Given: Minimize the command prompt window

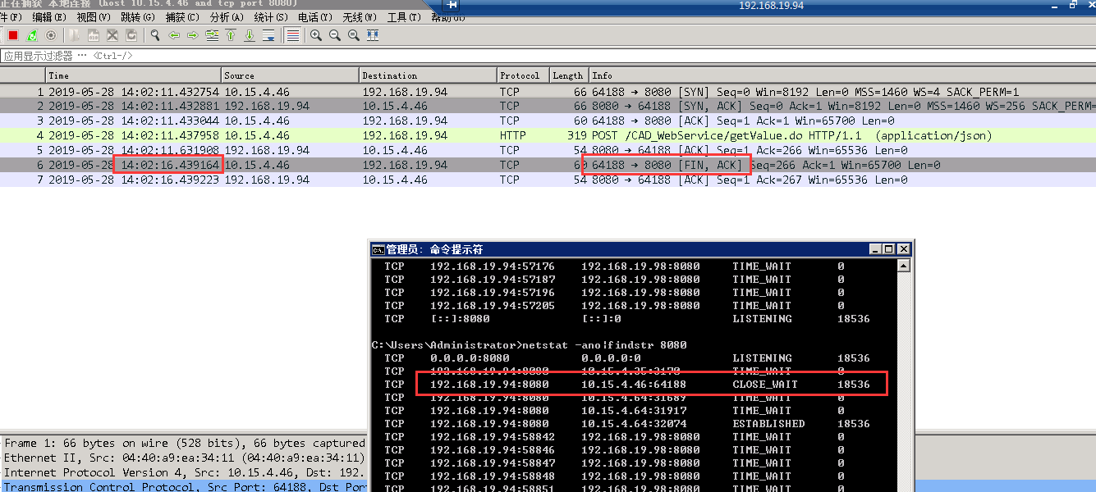Looking at the screenshot, I should coord(877,249).
